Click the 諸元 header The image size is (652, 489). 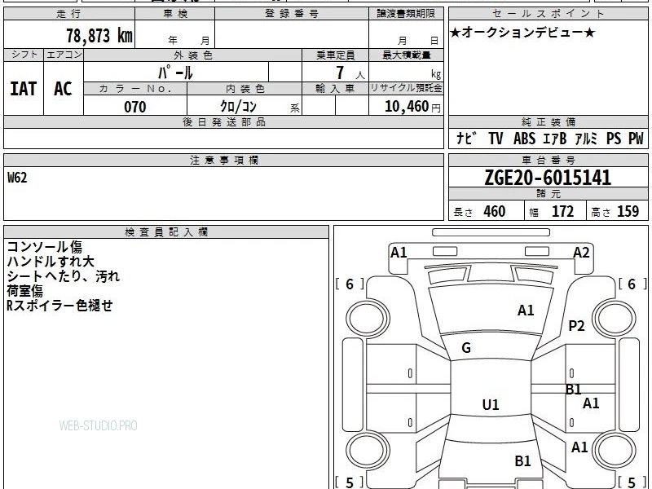pos(548,194)
